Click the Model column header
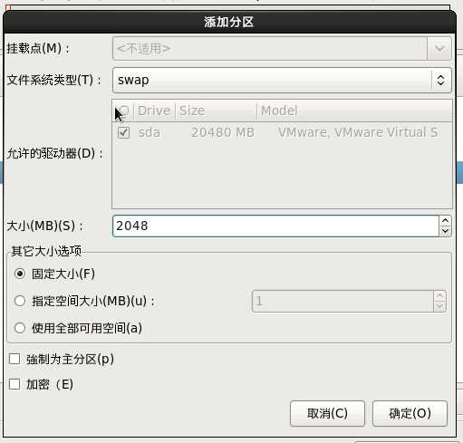Viewport: 463px width, 443px height. pos(354,111)
